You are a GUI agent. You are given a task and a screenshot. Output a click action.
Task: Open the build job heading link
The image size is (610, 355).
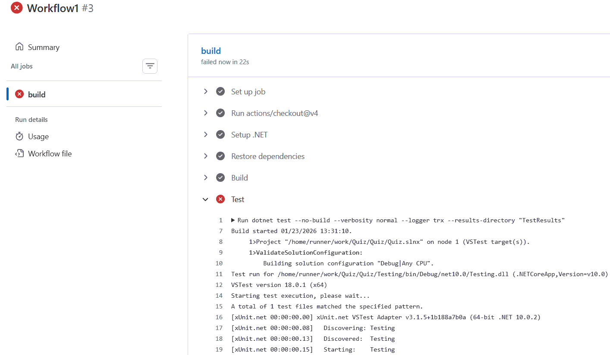click(211, 50)
